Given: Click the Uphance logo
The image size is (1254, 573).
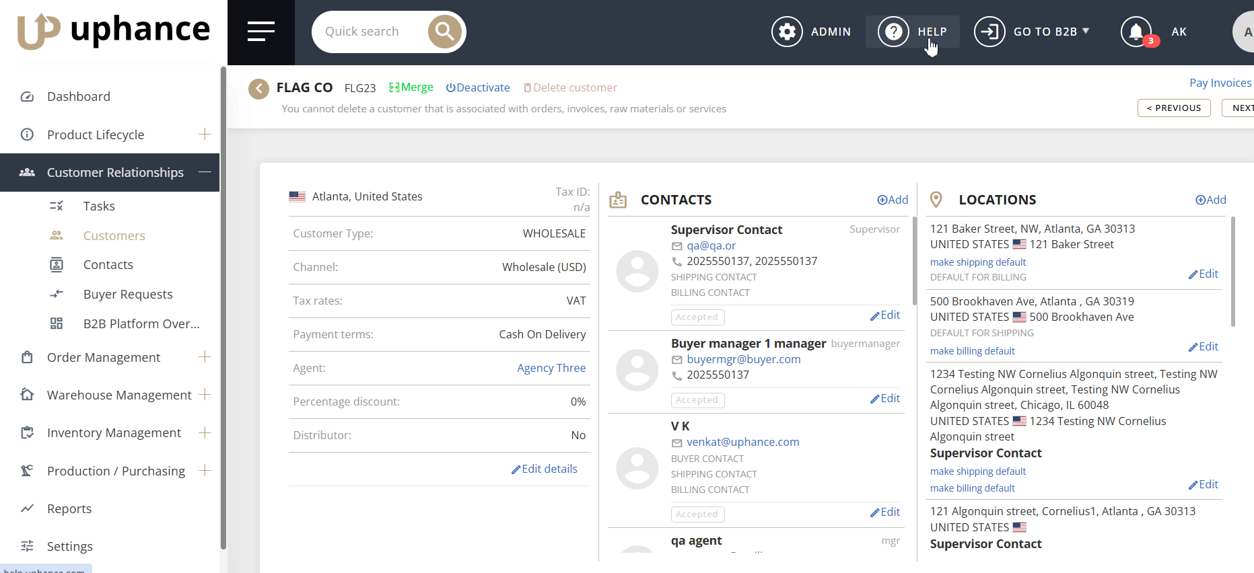Looking at the screenshot, I should pos(113,31).
